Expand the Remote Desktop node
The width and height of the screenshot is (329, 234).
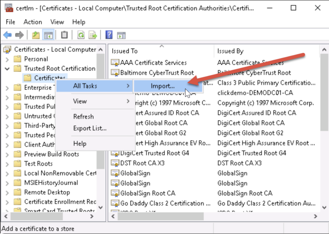(7, 193)
